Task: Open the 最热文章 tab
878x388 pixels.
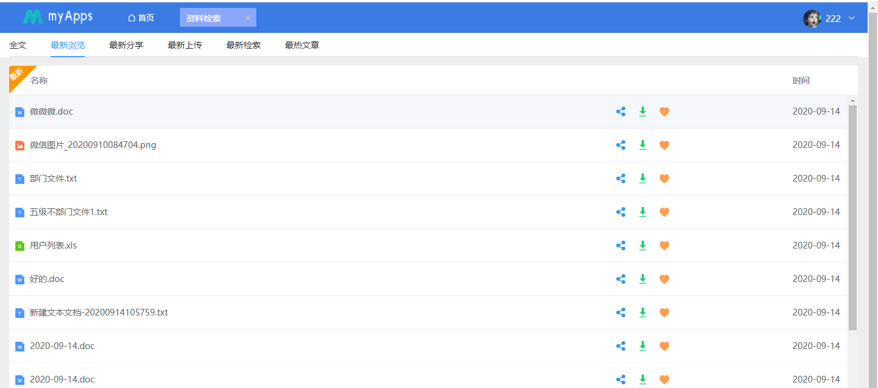Action: [x=302, y=45]
